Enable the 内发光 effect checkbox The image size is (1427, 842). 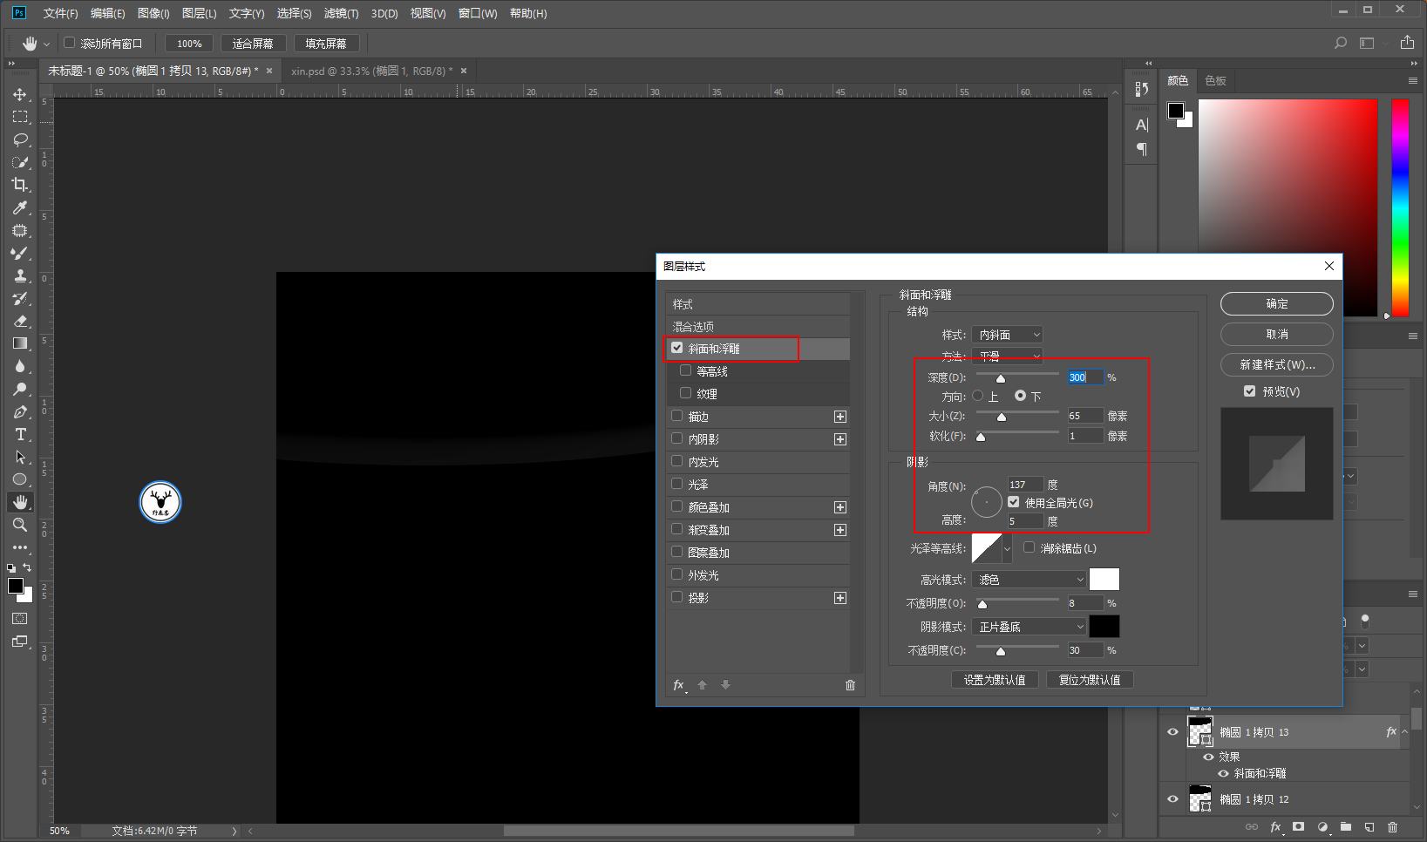pos(677,461)
